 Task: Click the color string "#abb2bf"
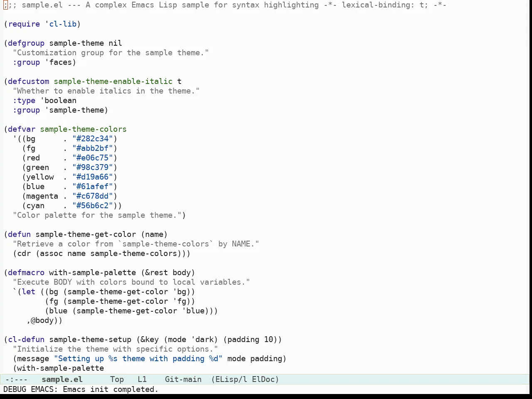(x=92, y=148)
